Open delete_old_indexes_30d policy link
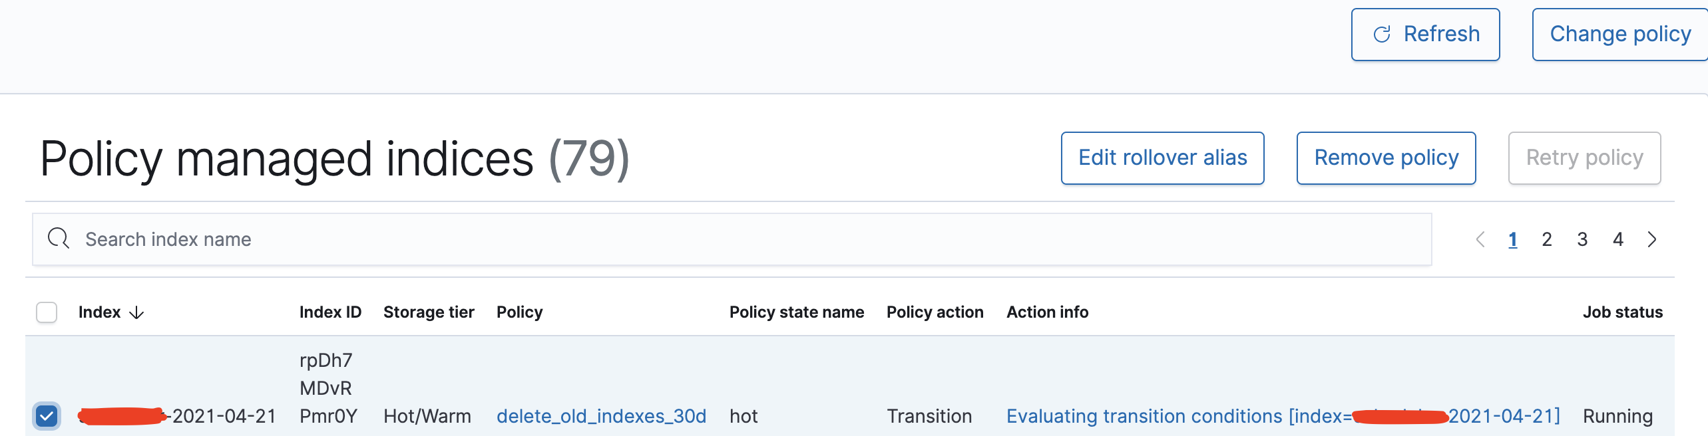1708x436 pixels. tap(601, 417)
